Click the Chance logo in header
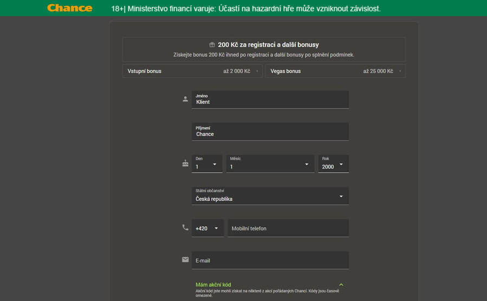The height and width of the screenshot is (301, 487). pyautogui.click(x=69, y=8)
